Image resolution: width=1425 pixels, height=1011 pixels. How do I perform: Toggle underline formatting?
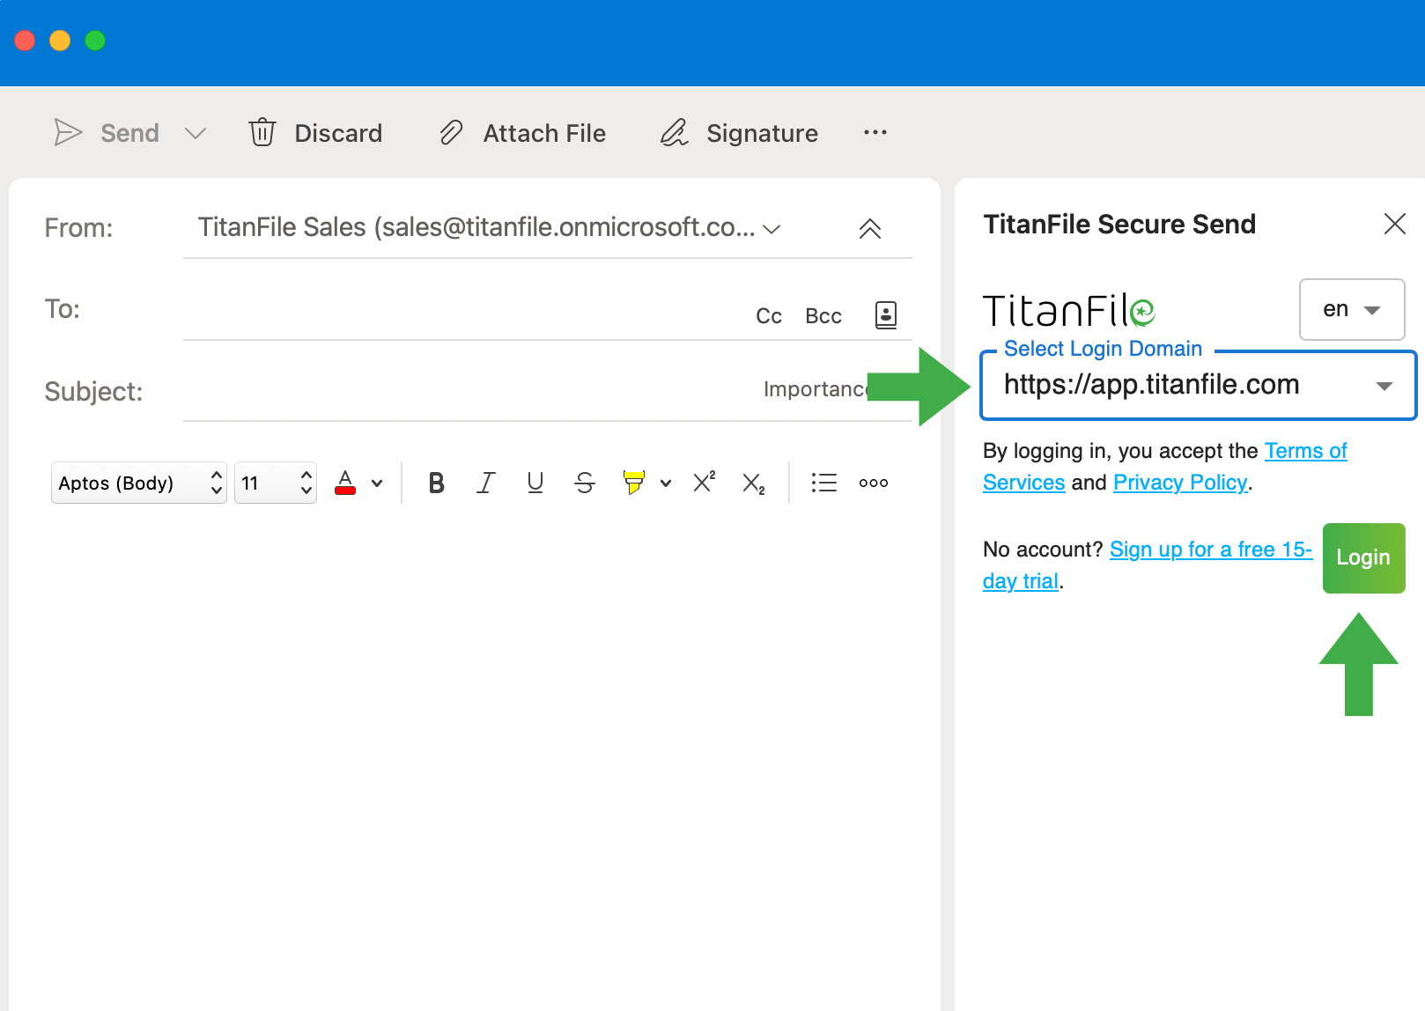[x=535, y=483]
